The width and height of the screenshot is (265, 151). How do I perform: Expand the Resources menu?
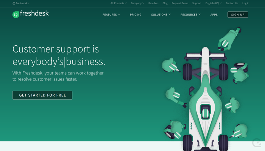coord(190,15)
